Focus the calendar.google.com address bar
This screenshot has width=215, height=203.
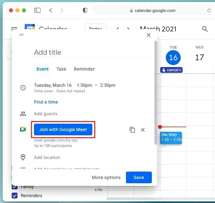click(x=152, y=11)
